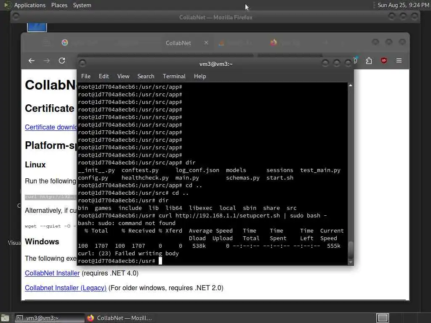Click the date and time clock
Viewport: 431px width, 323px height.
[403, 5]
